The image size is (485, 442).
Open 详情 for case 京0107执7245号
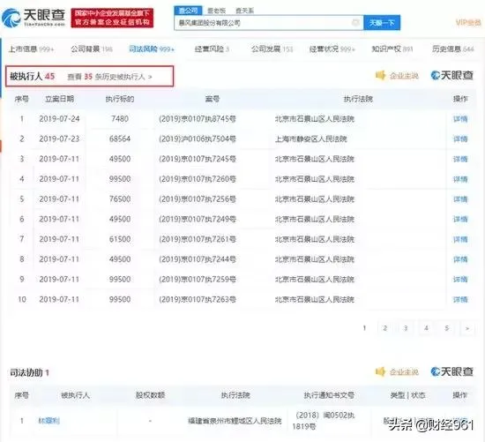460,159
